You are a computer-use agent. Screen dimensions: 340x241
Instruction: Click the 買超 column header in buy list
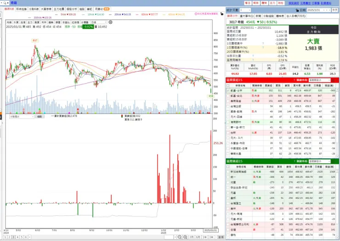268,85
